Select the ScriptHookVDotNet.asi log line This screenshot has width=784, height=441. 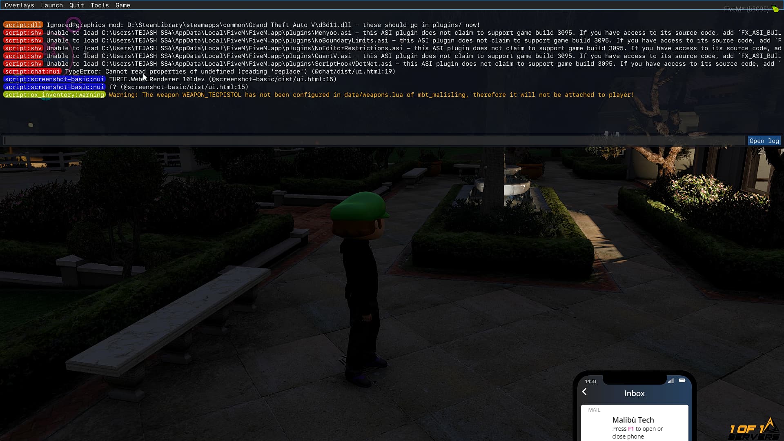(413, 64)
